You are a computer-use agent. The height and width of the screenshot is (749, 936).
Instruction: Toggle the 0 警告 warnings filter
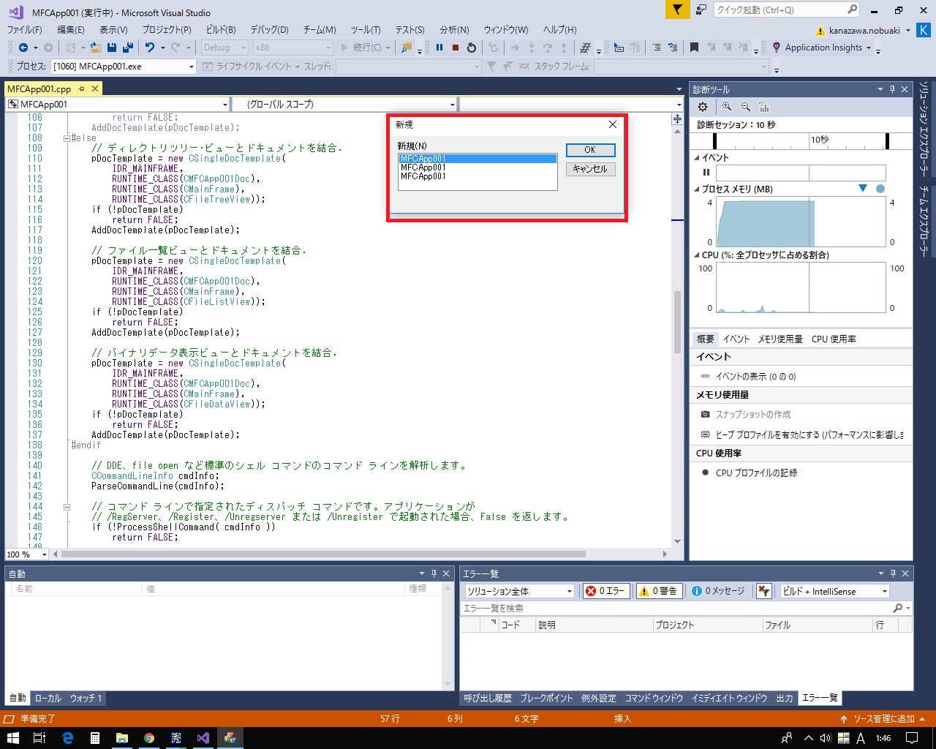[x=659, y=591]
